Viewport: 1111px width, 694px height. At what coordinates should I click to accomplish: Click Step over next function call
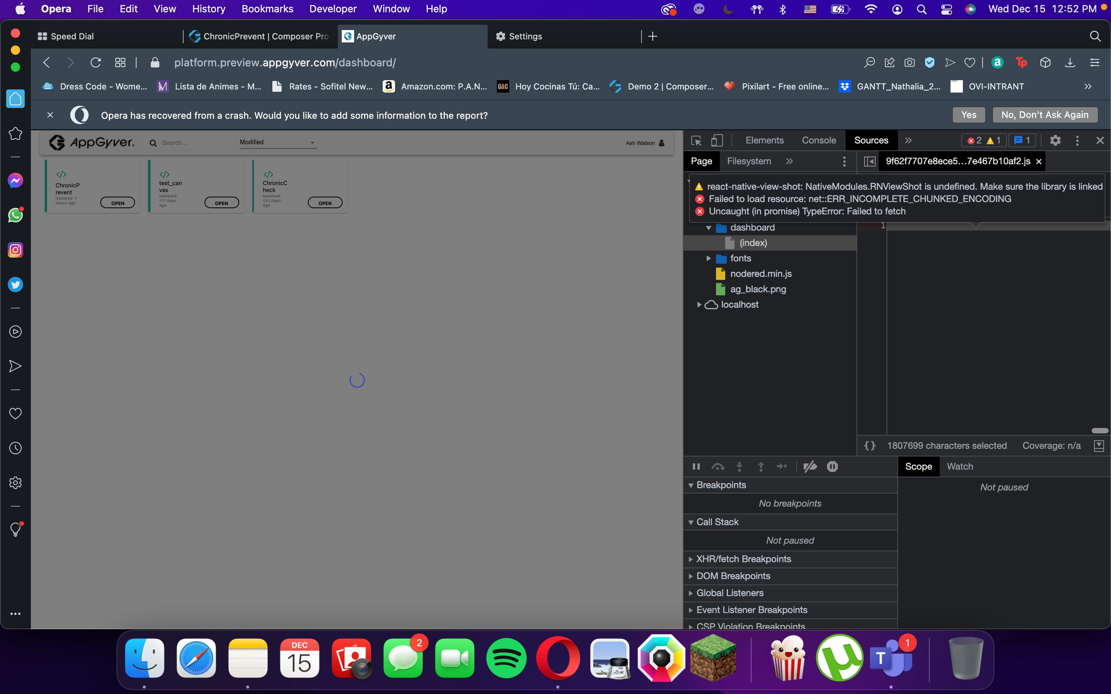point(718,467)
